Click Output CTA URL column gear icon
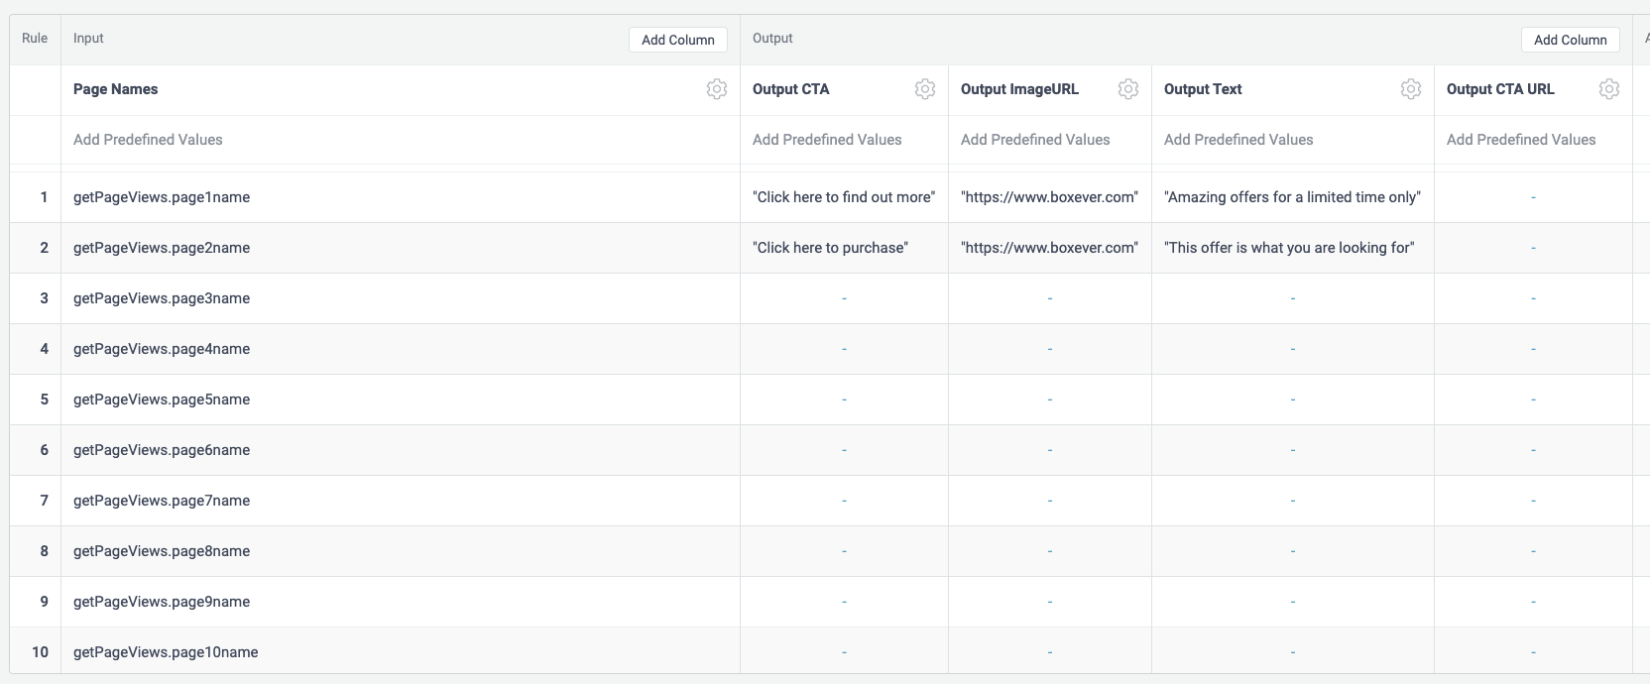Image resolution: width=1650 pixels, height=684 pixels. tap(1608, 89)
